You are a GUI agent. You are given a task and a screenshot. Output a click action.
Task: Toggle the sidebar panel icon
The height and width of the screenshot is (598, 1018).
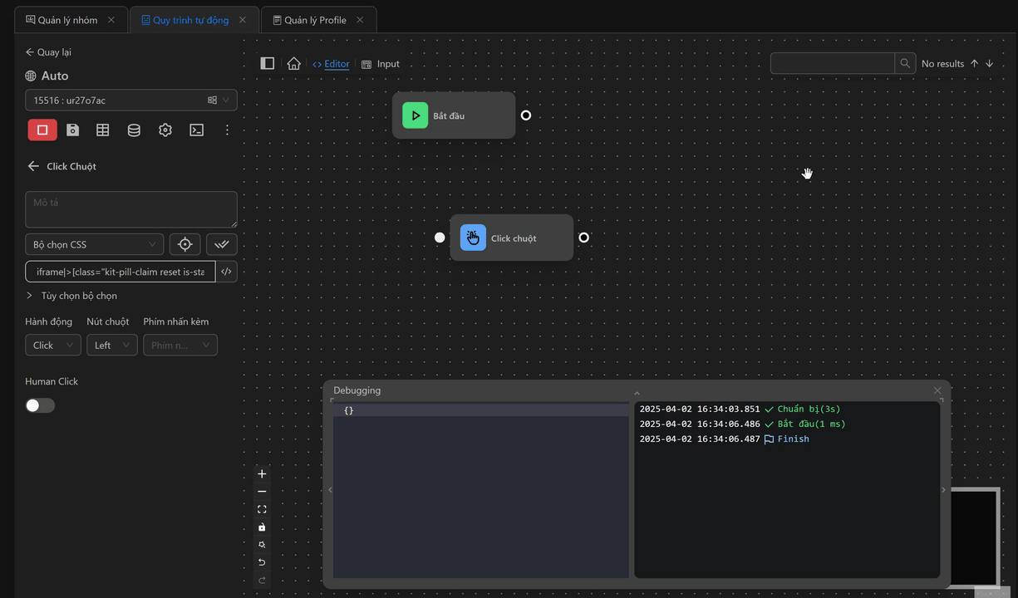tap(268, 64)
